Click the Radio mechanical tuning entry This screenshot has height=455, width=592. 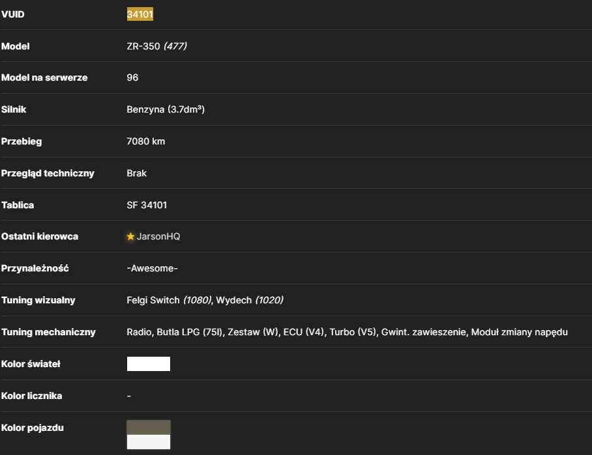tap(139, 332)
